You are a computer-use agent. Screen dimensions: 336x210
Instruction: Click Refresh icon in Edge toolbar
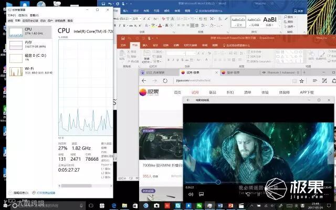pos(165,81)
